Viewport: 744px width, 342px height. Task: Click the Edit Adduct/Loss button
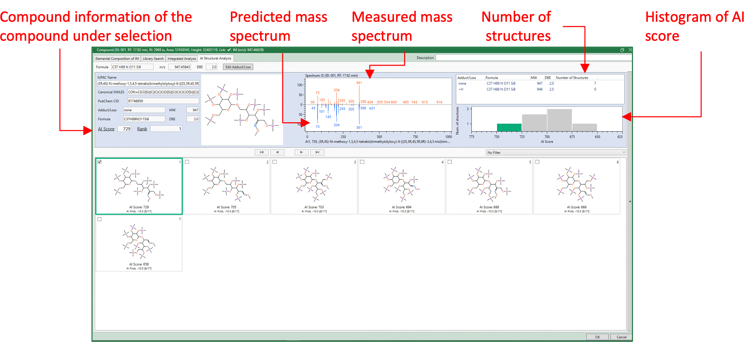pos(238,67)
